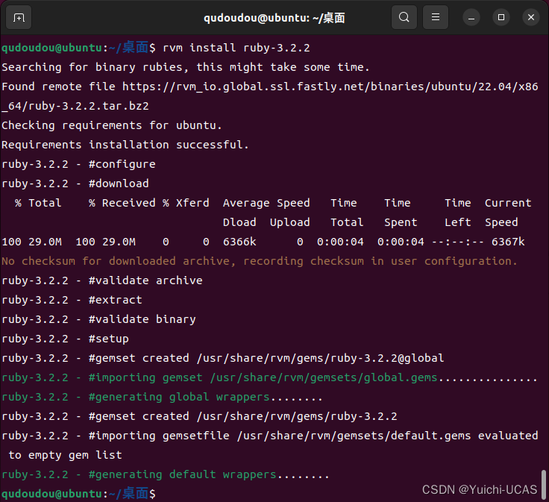Click '#importing gemsetfile' default.gems line
The image size is (549, 502).
[x=269, y=436]
